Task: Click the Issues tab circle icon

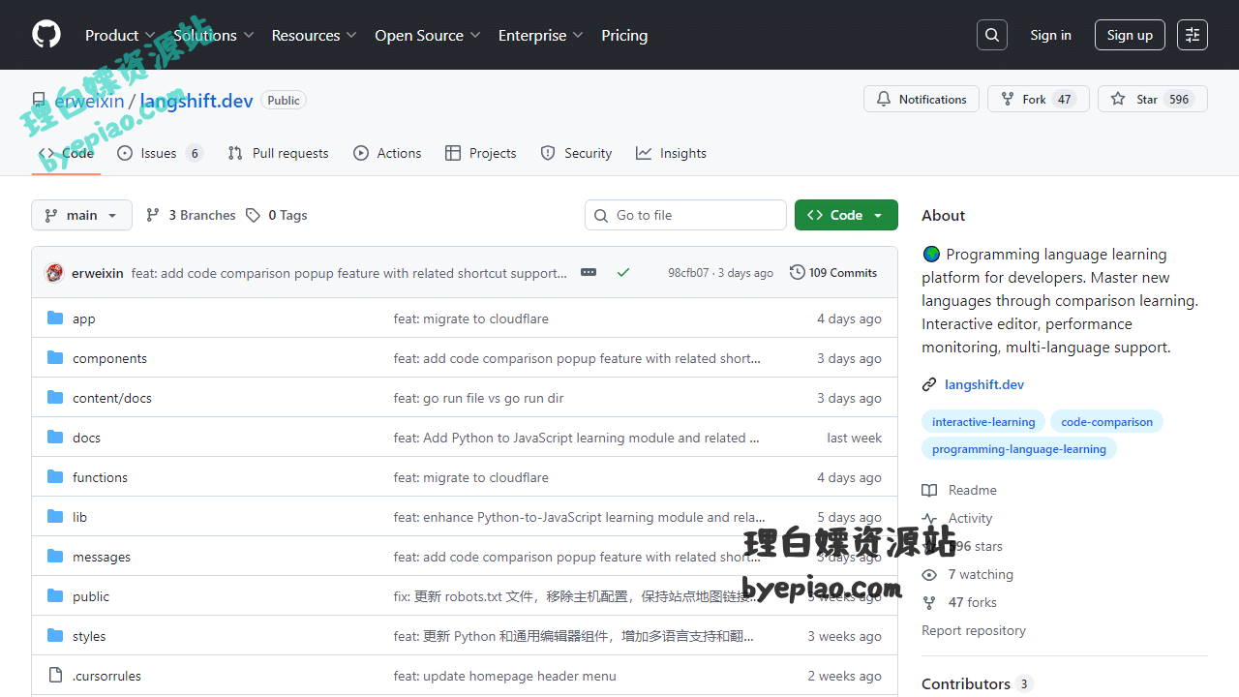Action: 125,153
